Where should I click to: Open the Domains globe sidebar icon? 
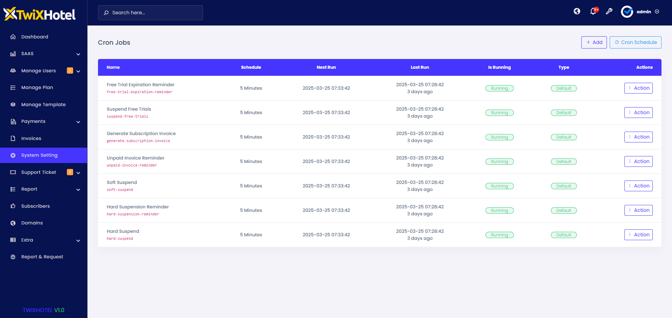13,223
